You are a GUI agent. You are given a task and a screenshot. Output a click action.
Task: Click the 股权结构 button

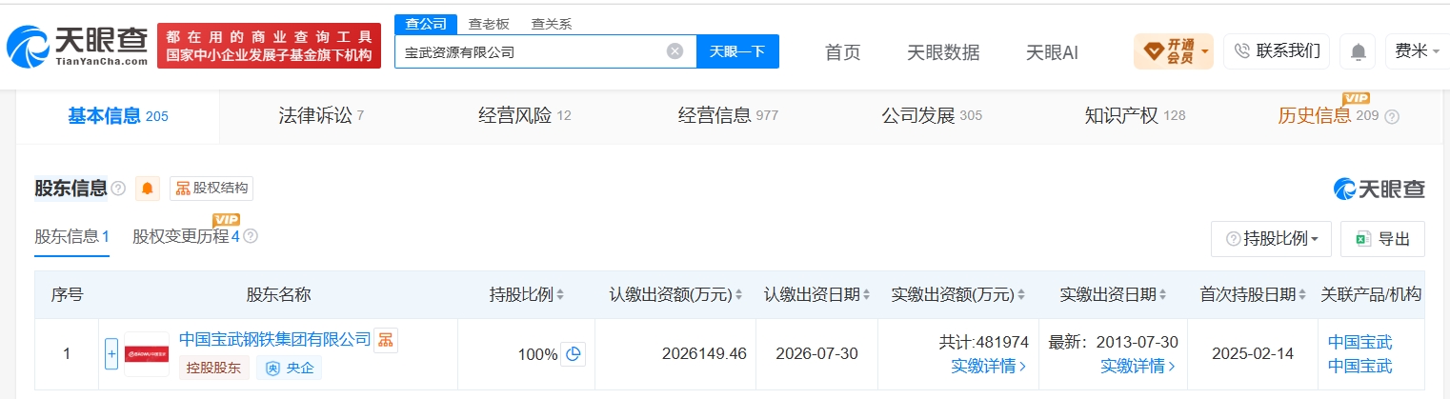(x=211, y=189)
